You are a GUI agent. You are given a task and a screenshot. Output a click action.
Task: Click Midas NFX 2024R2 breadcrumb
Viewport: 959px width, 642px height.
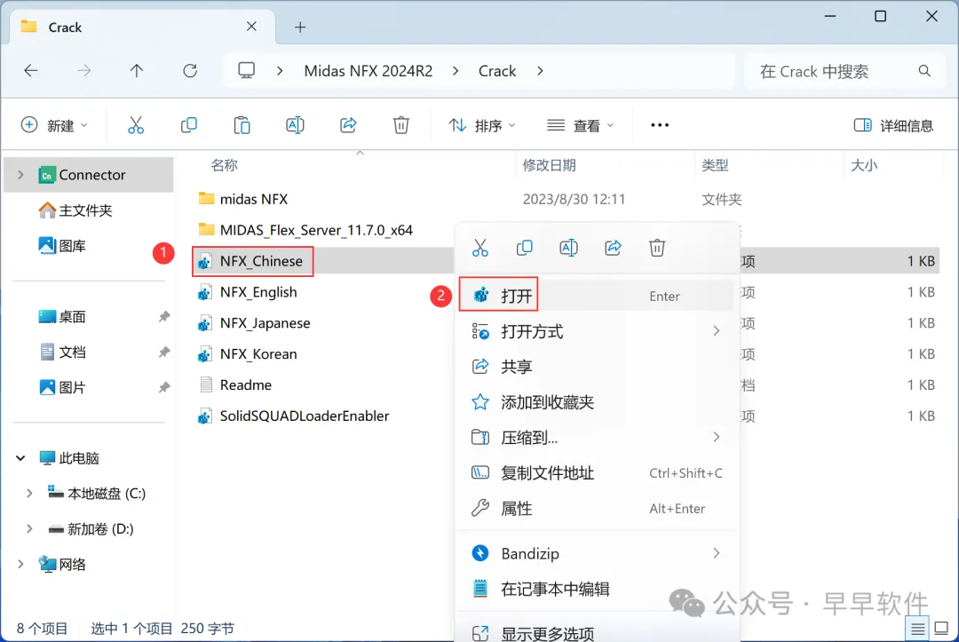(369, 71)
